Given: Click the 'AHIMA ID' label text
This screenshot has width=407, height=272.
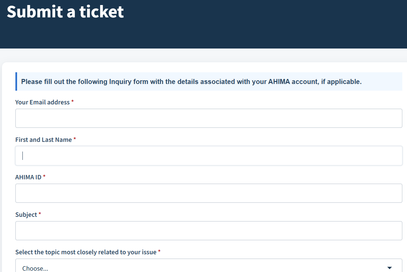Looking at the screenshot, I should coord(28,177).
